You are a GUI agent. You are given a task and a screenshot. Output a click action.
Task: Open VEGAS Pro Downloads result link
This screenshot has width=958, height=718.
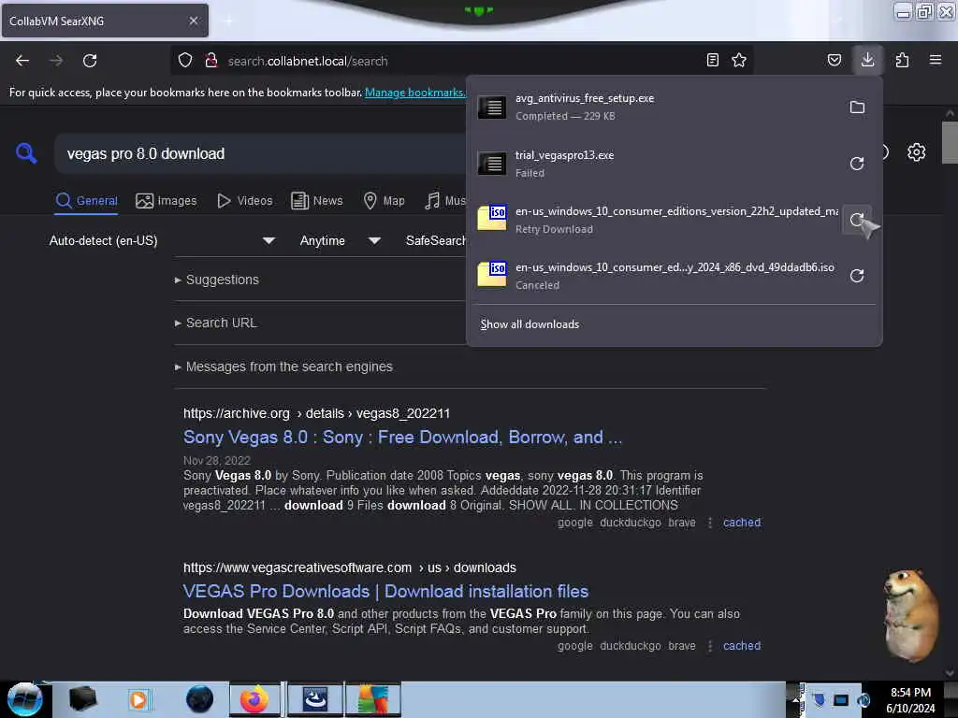coord(385,591)
